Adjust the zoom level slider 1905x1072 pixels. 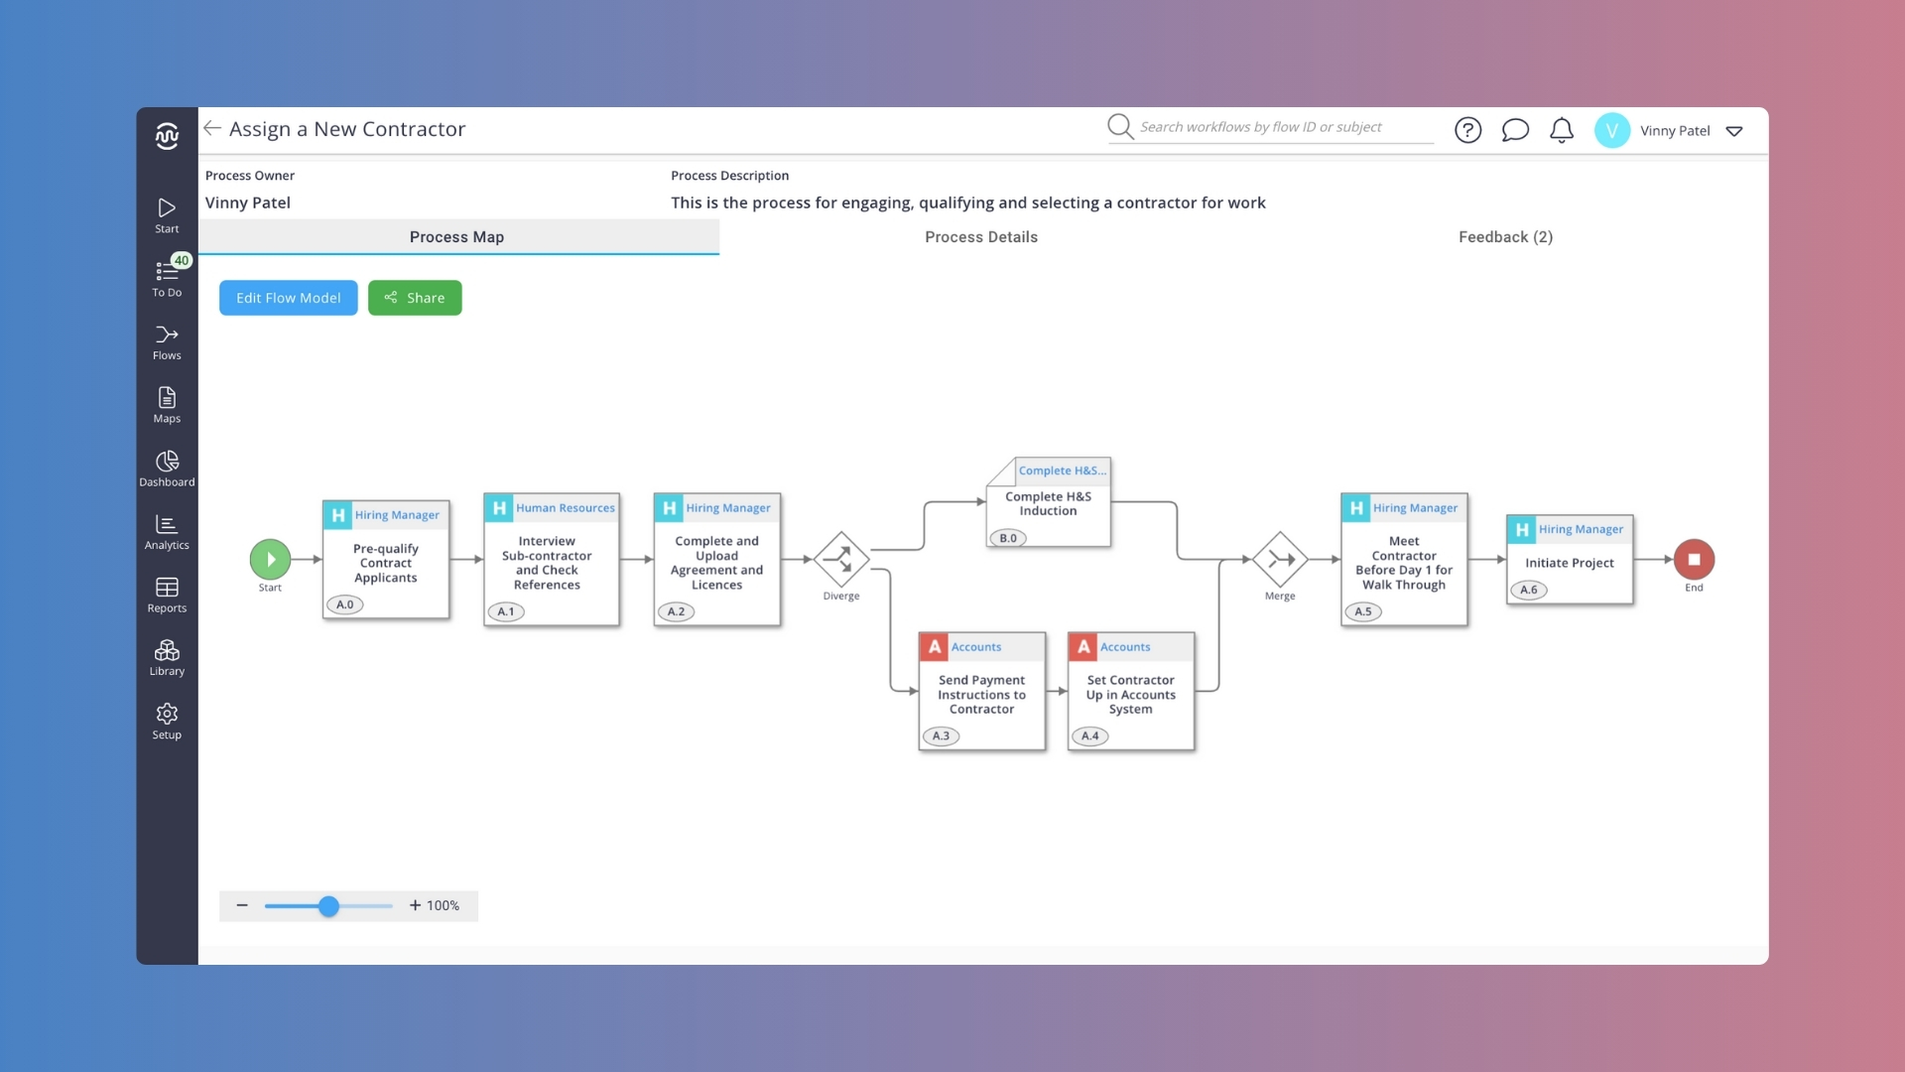[327, 905]
